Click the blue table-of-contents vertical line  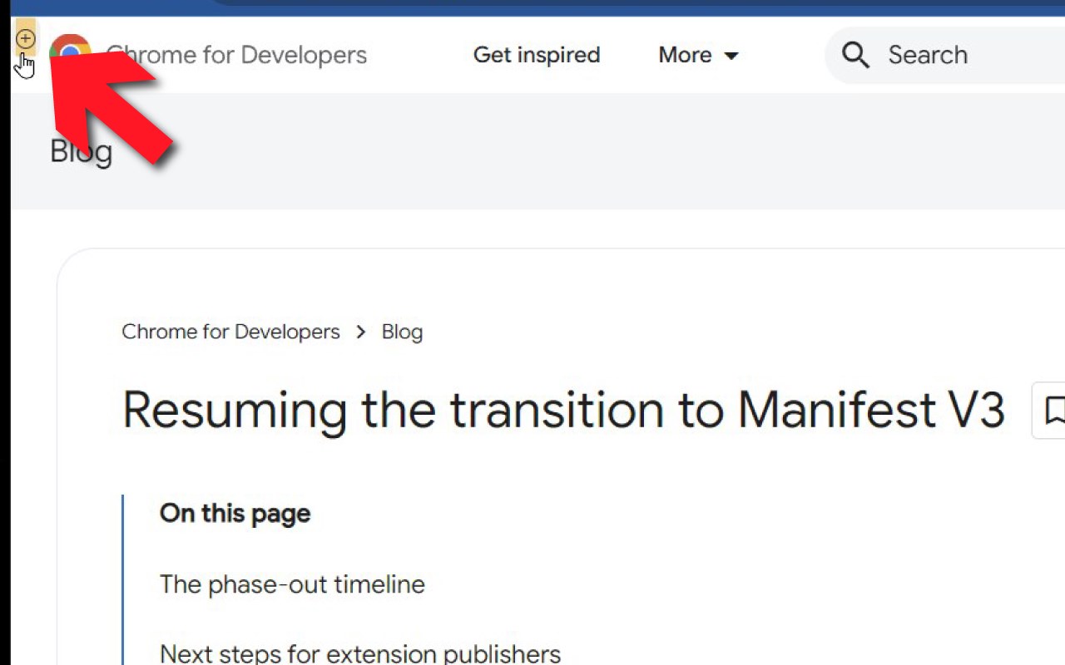pos(123,582)
